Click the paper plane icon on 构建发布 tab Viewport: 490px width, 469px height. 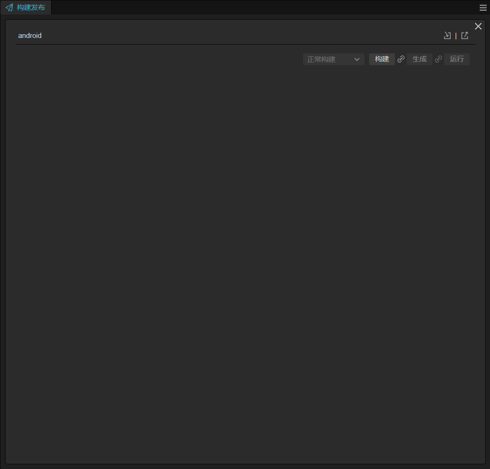point(9,7)
